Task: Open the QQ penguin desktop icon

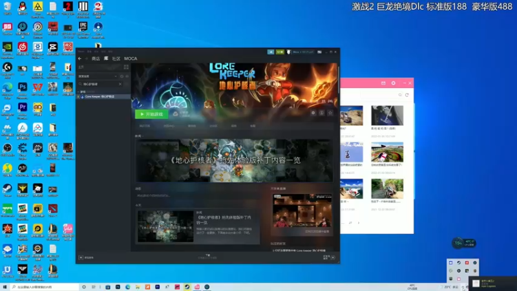Action: (23, 7)
